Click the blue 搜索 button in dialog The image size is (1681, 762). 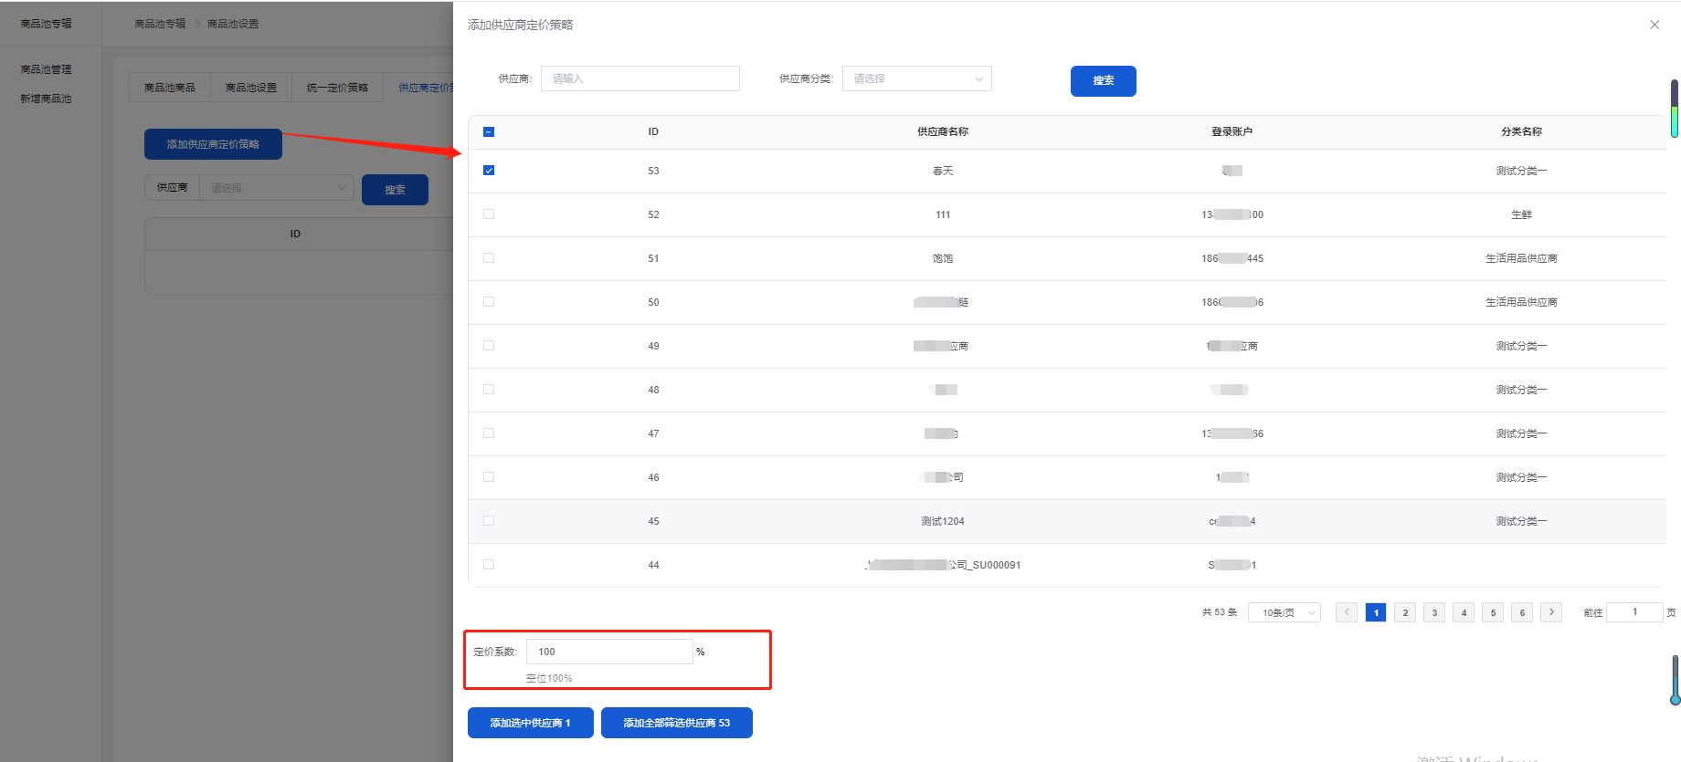[1103, 81]
